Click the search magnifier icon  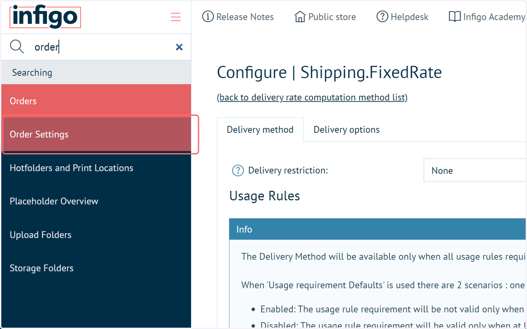17,46
